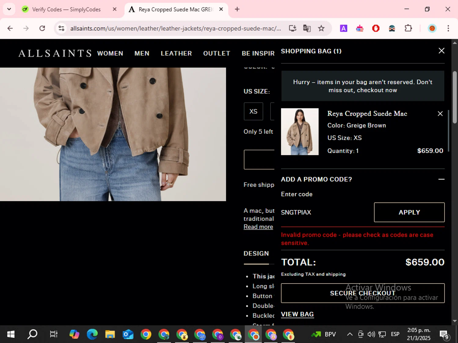The height and width of the screenshot is (343, 458).
Task: Open the Windows Start menu
Action: click(x=11, y=334)
